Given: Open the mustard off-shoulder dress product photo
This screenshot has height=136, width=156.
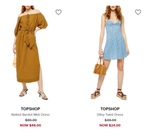Looking at the screenshot, I should 31,52.
